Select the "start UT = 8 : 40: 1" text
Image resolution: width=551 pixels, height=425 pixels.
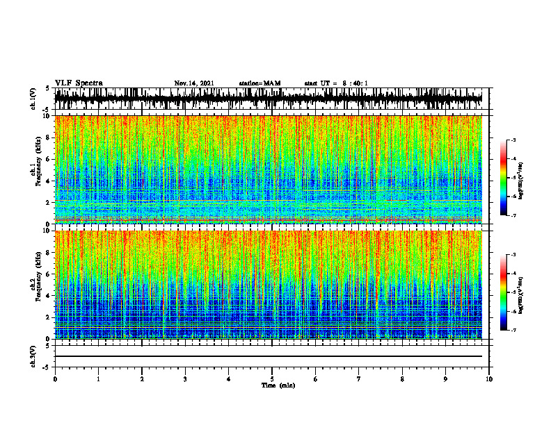click(336, 83)
